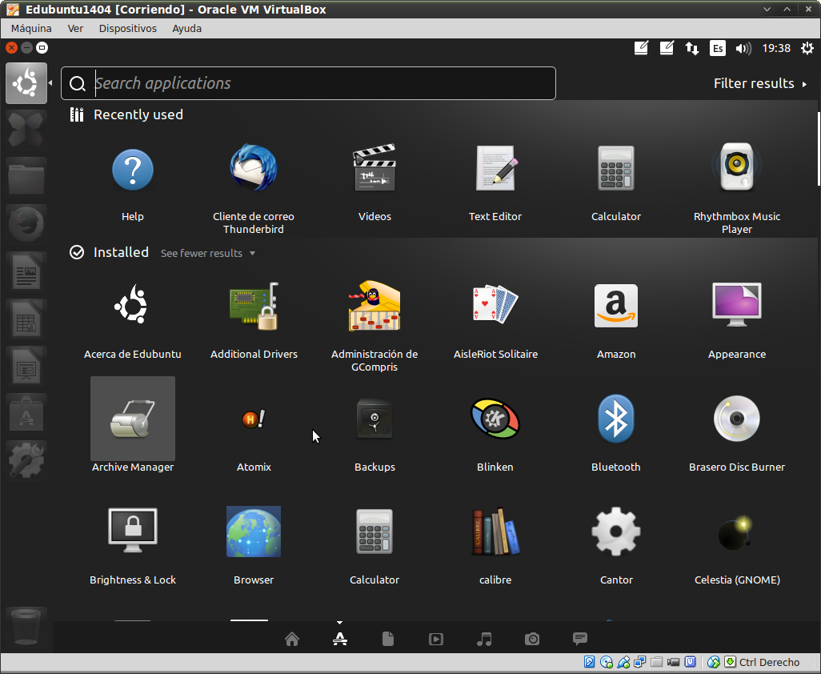Open the Es keyboard layout indicator
Image resolution: width=821 pixels, height=674 pixels.
point(718,48)
